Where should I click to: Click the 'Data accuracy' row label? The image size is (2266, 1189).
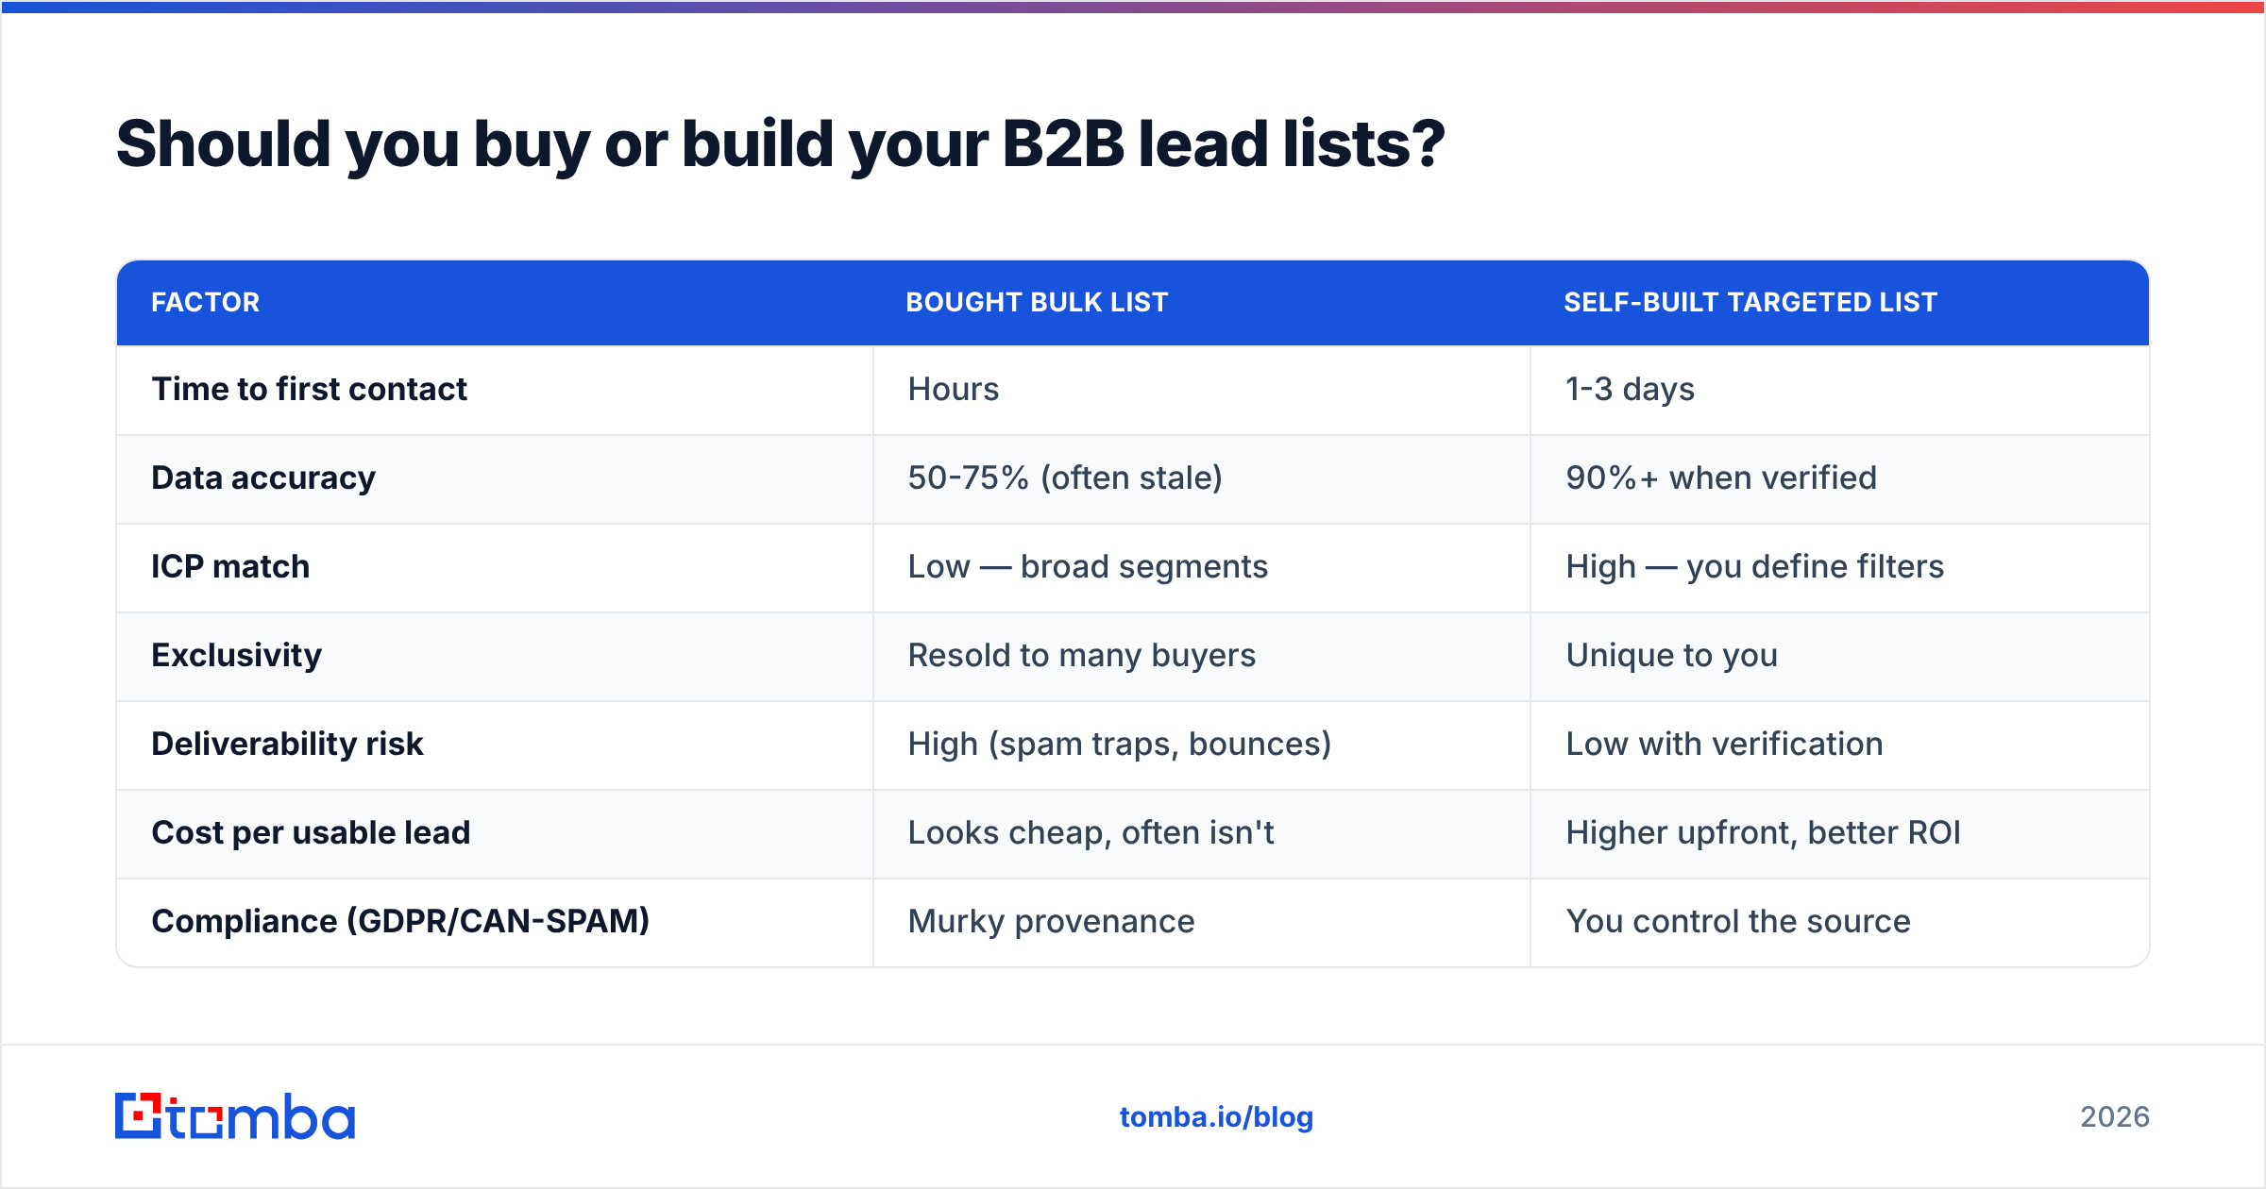pyautogui.click(x=263, y=477)
